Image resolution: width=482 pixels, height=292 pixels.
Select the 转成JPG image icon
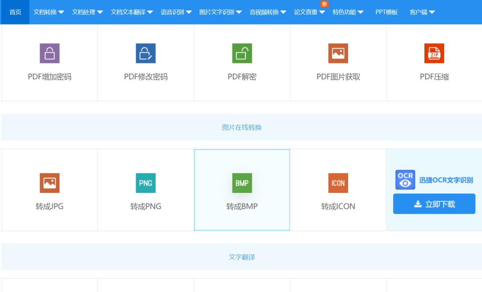click(x=50, y=183)
